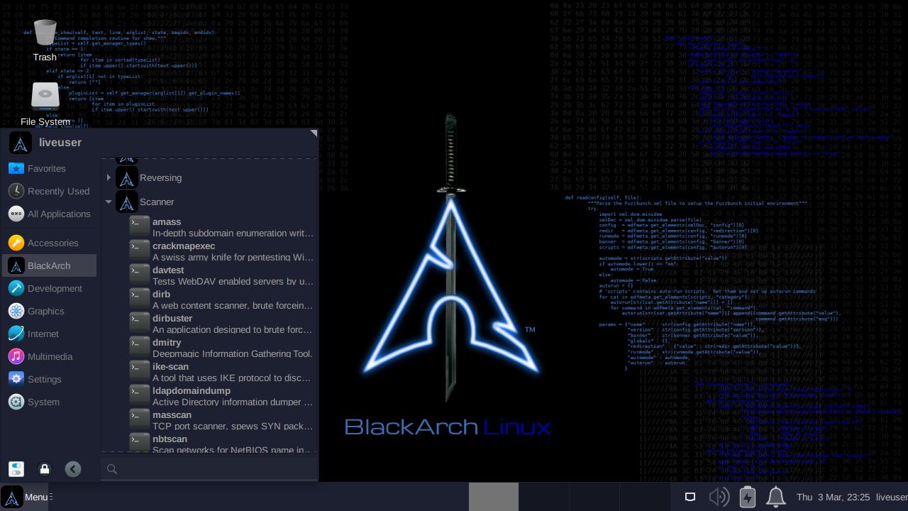Select the BlackArch category
The image size is (908, 511).
[49, 265]
